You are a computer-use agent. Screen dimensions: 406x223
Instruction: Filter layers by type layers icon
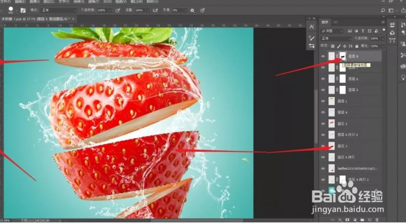362,31
